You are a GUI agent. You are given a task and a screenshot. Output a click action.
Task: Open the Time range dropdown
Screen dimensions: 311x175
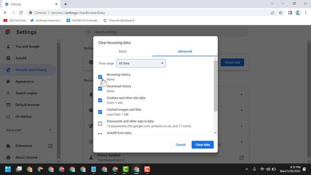141,63
